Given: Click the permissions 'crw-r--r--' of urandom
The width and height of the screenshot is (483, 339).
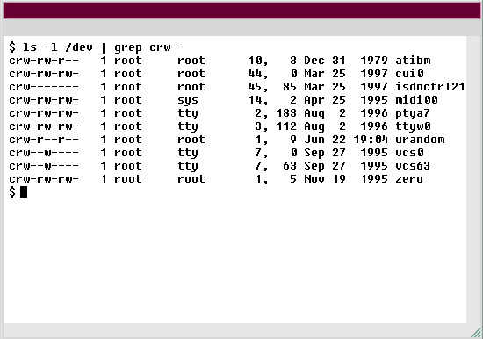Looking at the screenshot, I should tap(44, 140).
